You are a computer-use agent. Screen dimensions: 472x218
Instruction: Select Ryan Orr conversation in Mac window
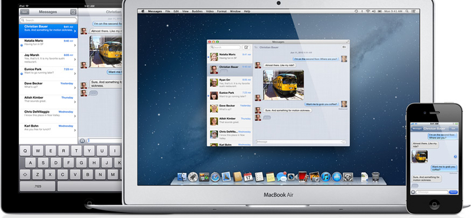coord(230,82)
